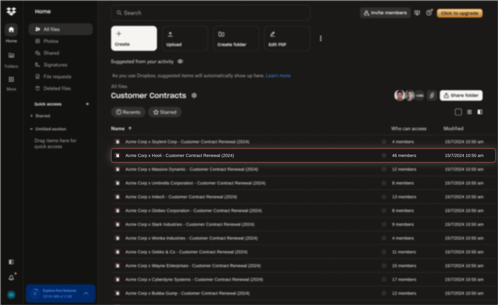Click the PDF icon on the Hooli row
498x305 pixels.
[x=117, y=155]
